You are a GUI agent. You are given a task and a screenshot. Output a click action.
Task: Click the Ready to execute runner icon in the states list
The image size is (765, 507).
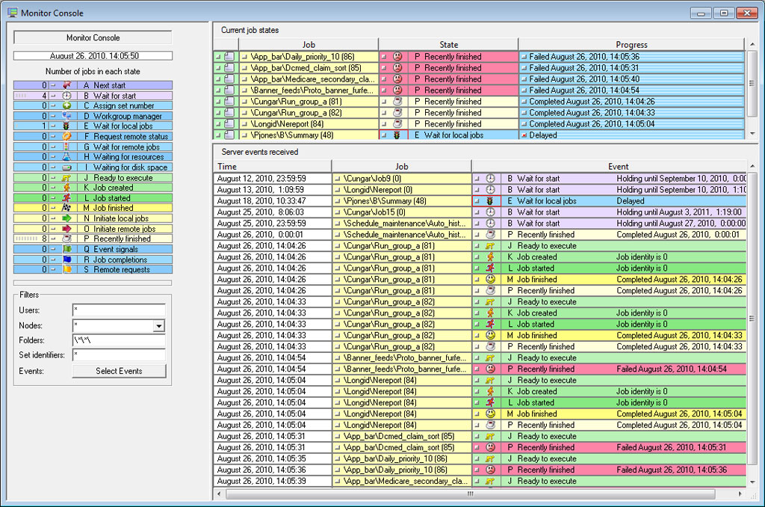coord(66,178)
